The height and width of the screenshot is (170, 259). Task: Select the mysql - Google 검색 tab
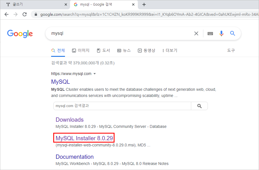tap(104, 4)
